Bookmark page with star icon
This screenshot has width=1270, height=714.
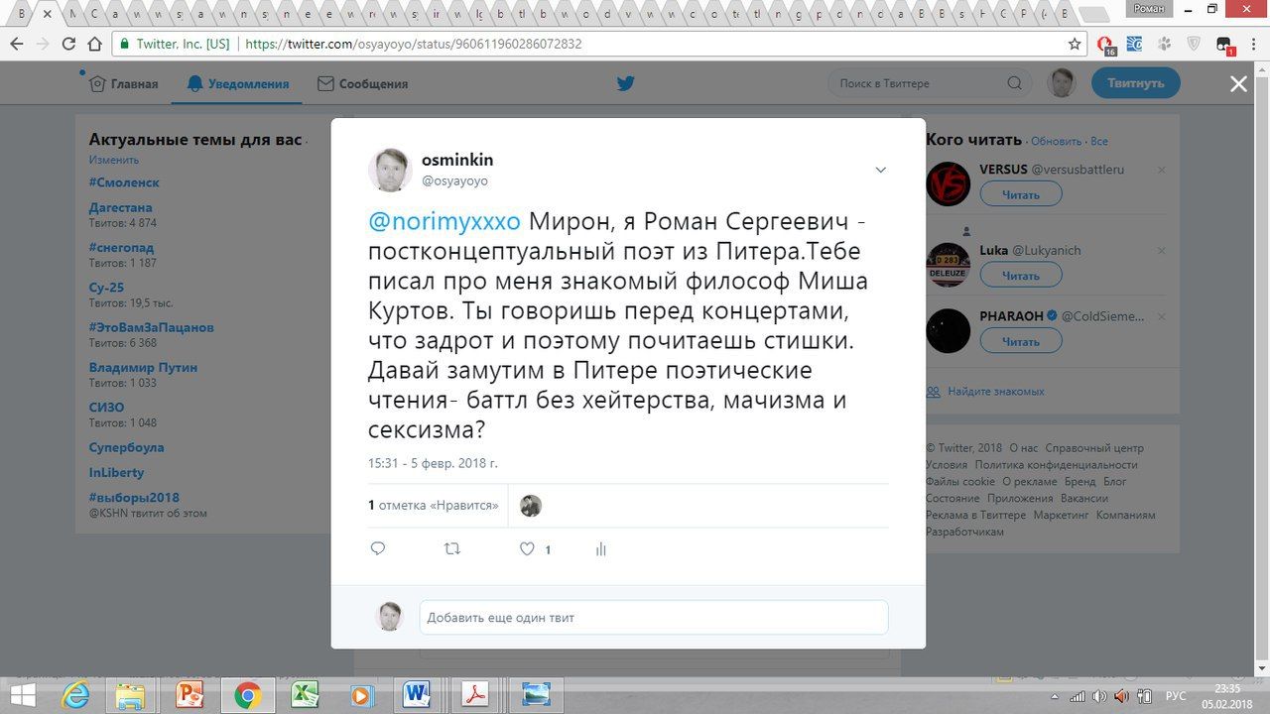click(1075, 44)
